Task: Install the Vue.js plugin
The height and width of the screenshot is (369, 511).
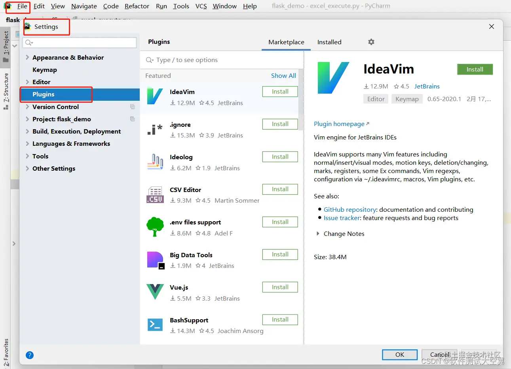Action: (x=280, y=287)
